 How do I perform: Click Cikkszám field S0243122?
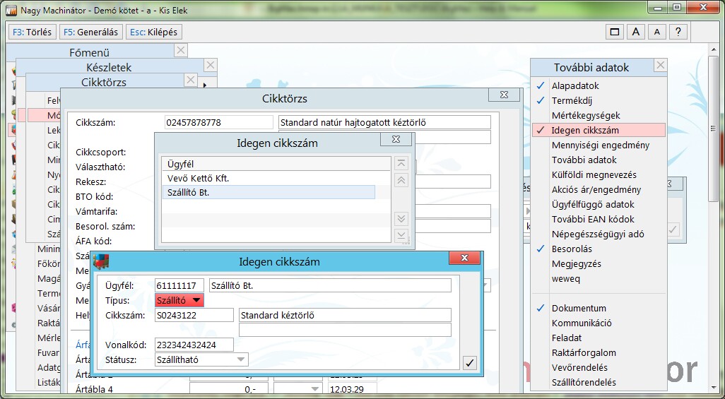[x=194, y=316]
